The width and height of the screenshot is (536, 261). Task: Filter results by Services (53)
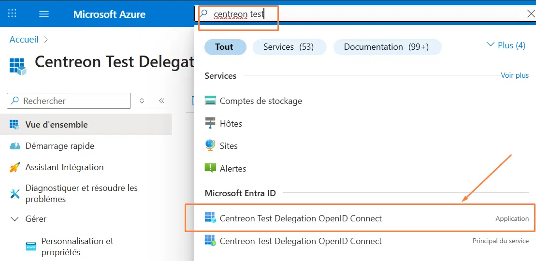289,47
